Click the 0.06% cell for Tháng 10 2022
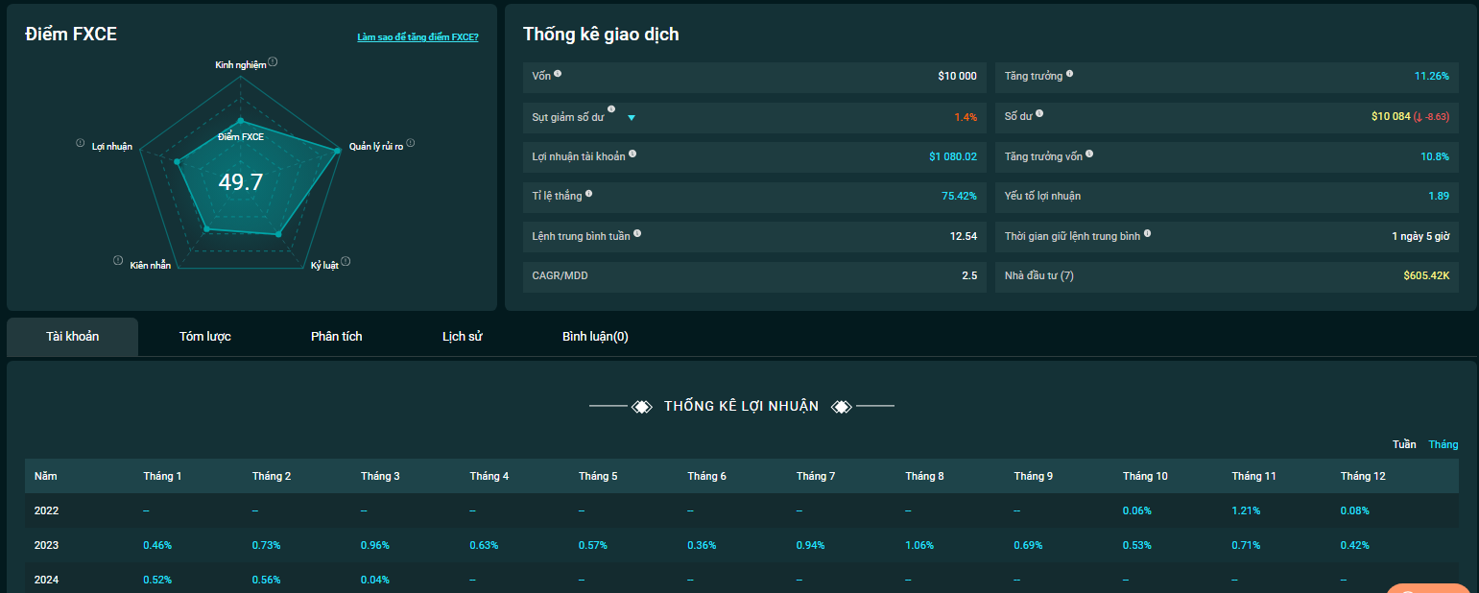This screenshot has height=593, width=1479. pos(1137,510)
